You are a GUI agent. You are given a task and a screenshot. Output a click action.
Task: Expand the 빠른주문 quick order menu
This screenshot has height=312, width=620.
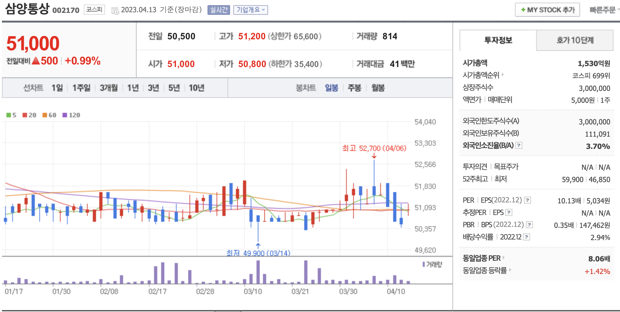604,10
